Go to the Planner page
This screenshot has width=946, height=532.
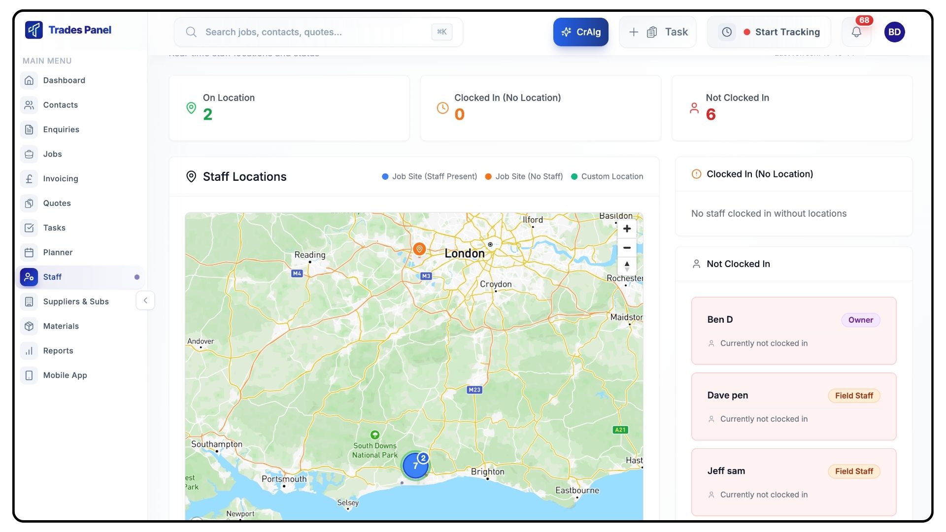click(58, 252)
